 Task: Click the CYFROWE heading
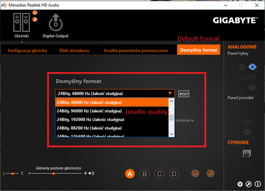click(238, 142)
